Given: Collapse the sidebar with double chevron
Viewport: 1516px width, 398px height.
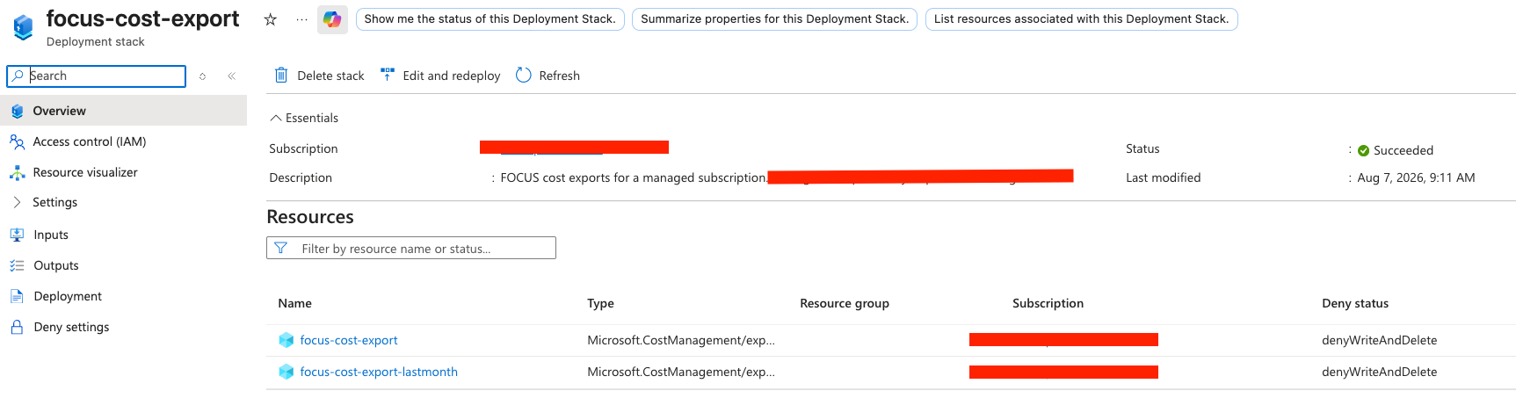Looking at the screenshot, I should tap(231, 76).
